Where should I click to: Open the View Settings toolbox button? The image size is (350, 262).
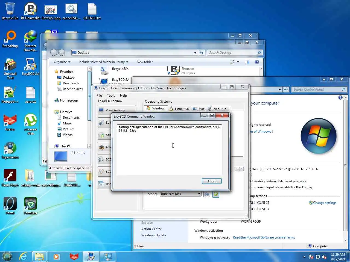[116, 110]
